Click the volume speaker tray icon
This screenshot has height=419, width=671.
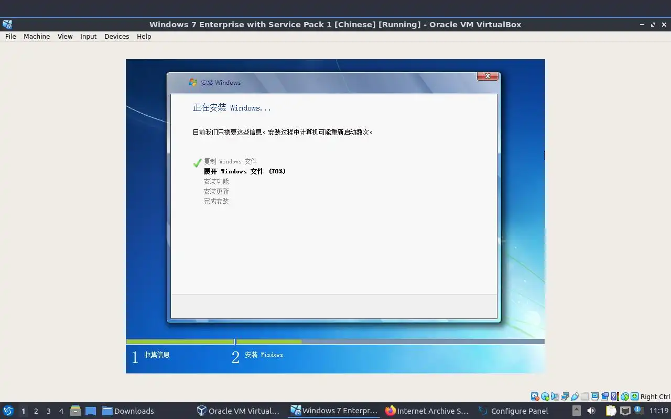[x=591, y=411]
